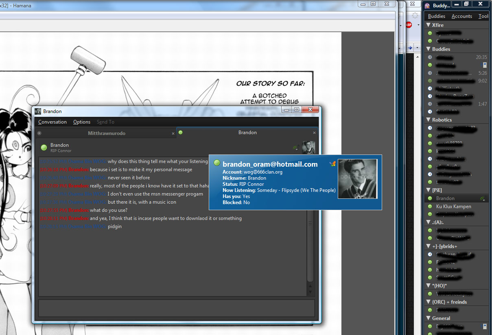Switch to the Mitthrawnurodo conversation tab

point(106,133)
